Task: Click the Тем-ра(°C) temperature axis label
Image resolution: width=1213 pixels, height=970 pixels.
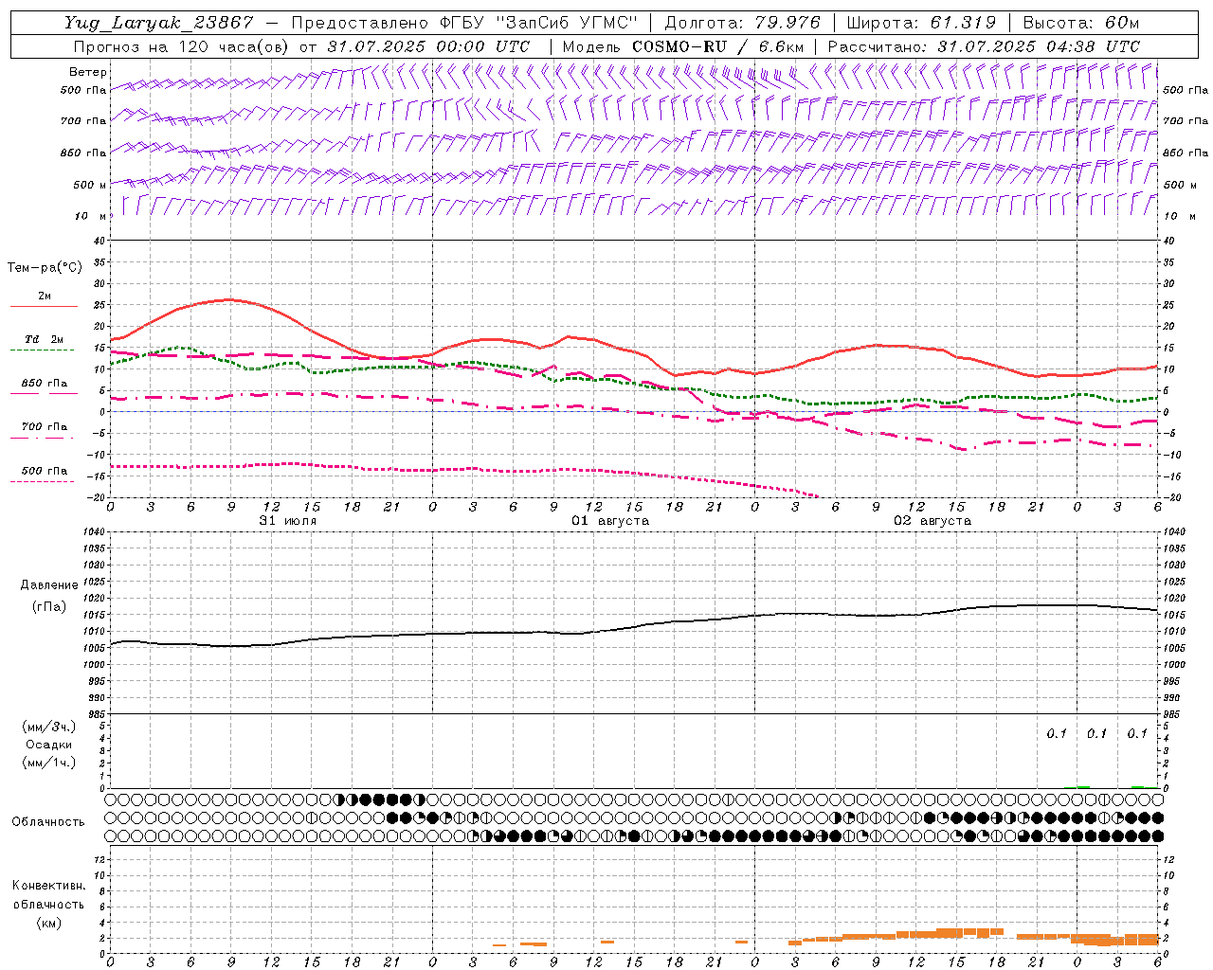Action: tap(45, 268)
